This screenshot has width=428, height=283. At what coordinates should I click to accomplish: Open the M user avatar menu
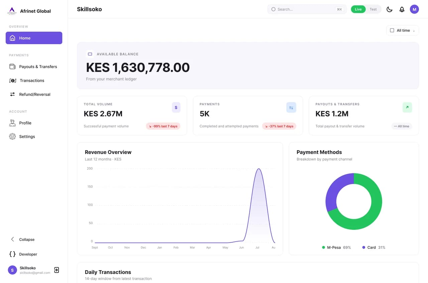[414, 9]
